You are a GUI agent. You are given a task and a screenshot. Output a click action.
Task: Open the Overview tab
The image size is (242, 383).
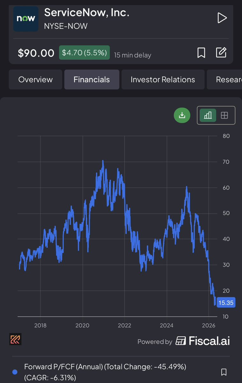(x=36, y=80)
